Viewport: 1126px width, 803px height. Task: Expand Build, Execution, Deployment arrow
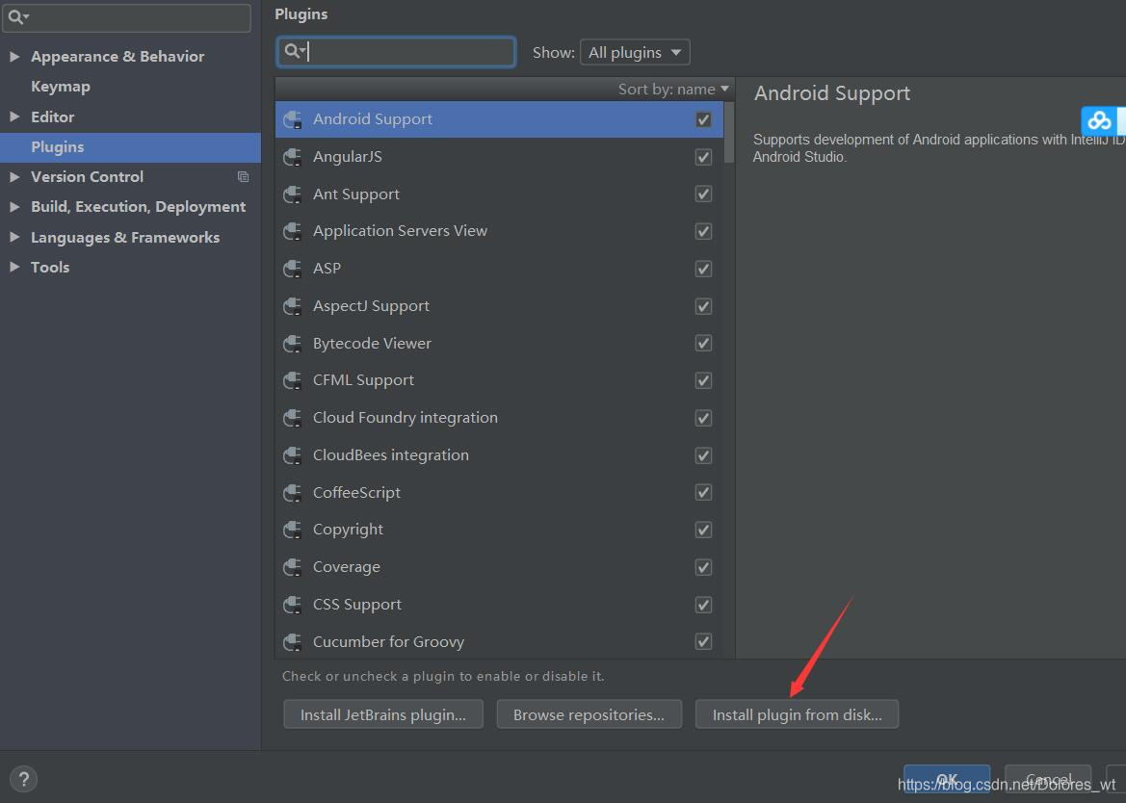click(14, 207)
